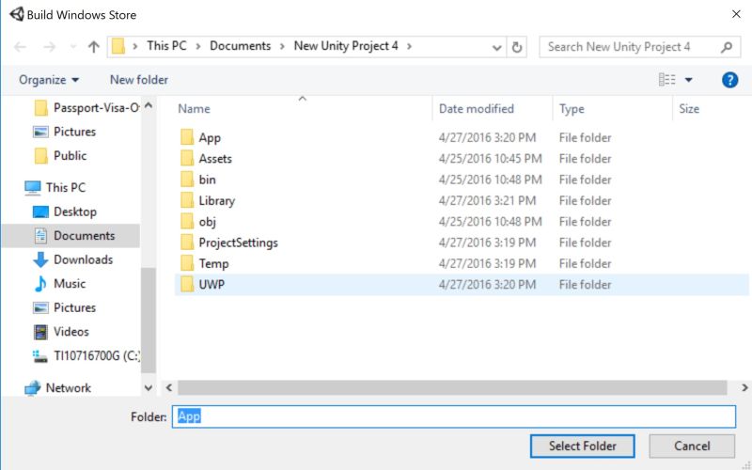Close the Build Windows Store dialog
Image resolution: width=752 pixels, height=470 pixels.
tap(736, 14)
